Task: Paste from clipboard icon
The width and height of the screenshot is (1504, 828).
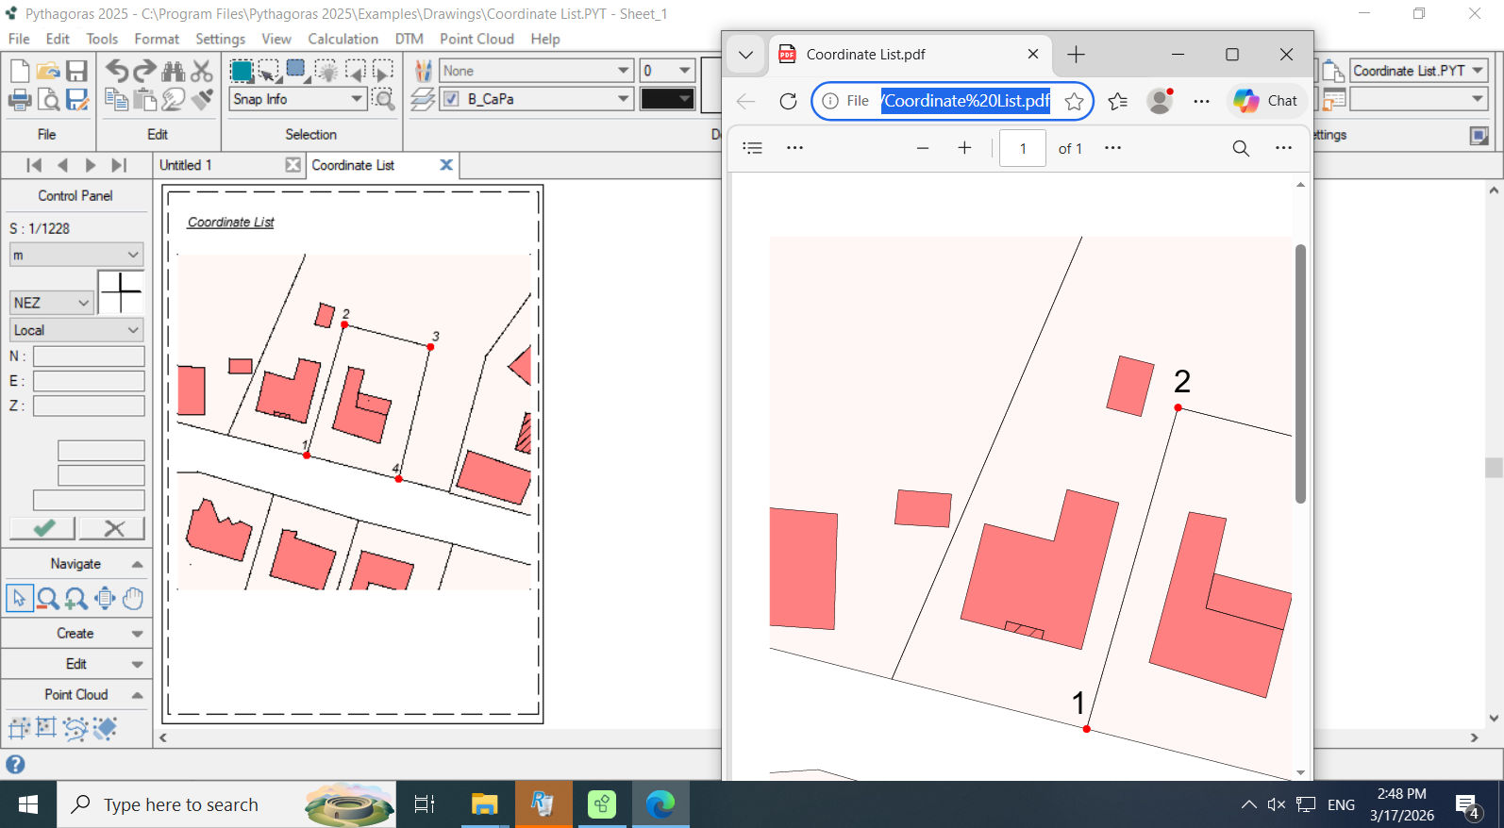Action: (144, 99)
